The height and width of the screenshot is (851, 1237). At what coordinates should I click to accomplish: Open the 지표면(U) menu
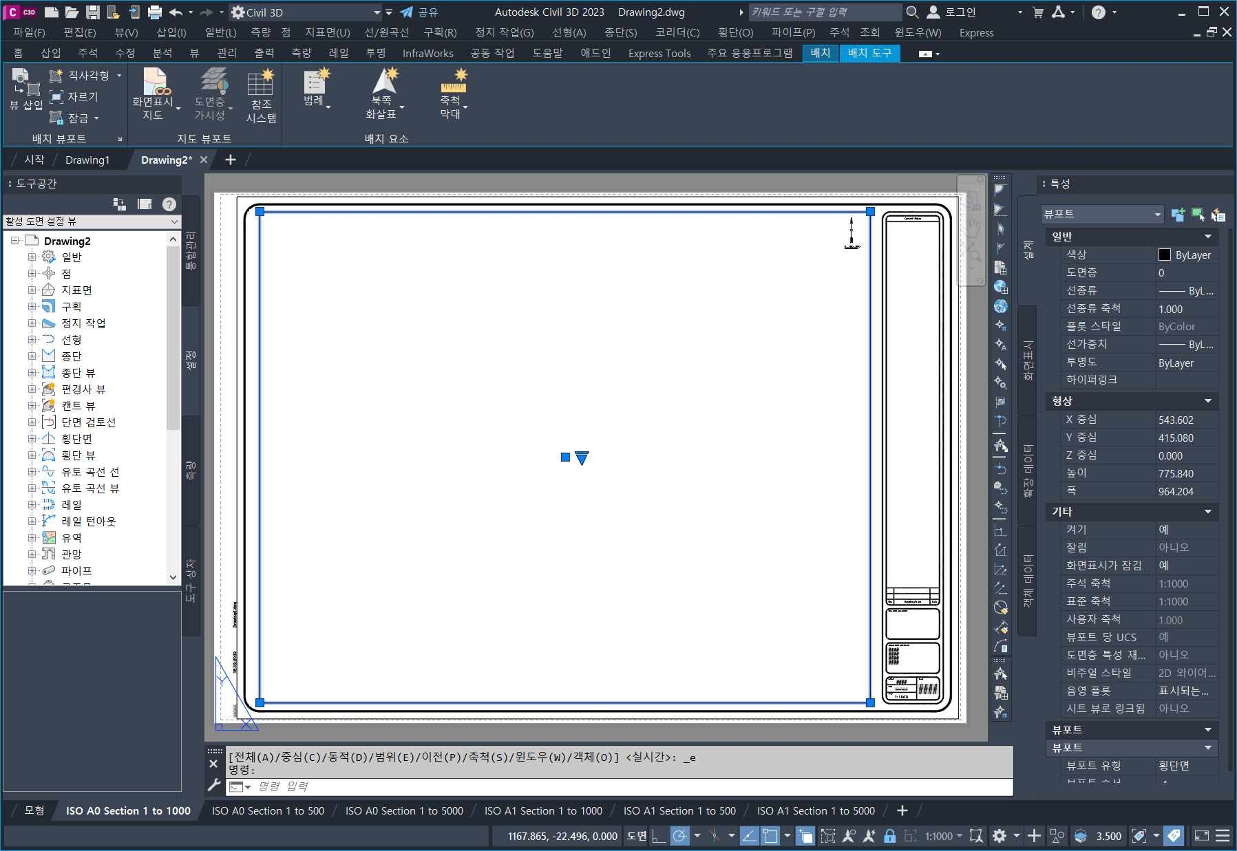tap(328, 32)
